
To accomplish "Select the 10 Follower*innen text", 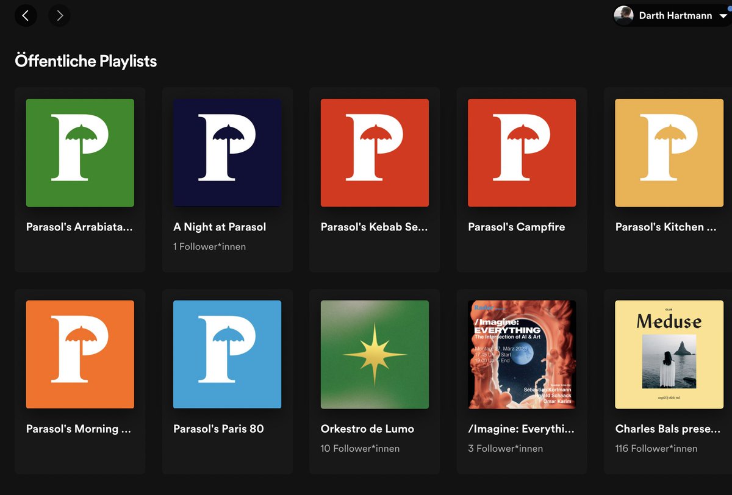I will pyautogui.click(x=360, y=449).
